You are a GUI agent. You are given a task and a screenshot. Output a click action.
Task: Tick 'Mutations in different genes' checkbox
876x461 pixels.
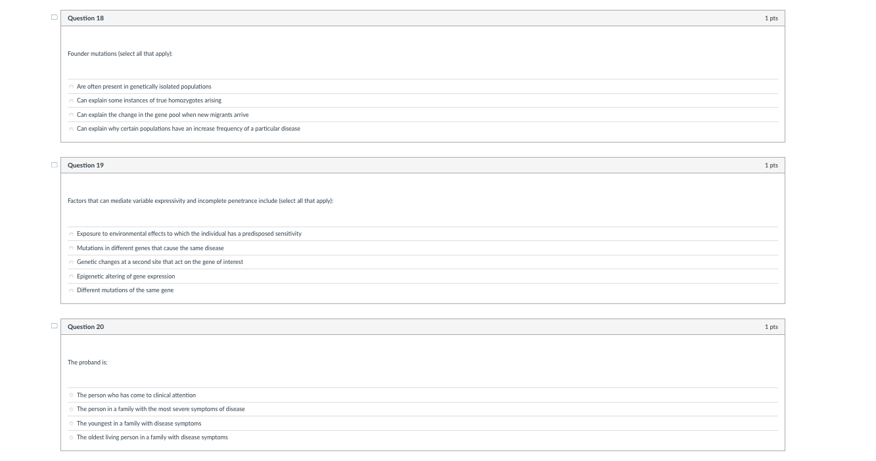(71, 248)
